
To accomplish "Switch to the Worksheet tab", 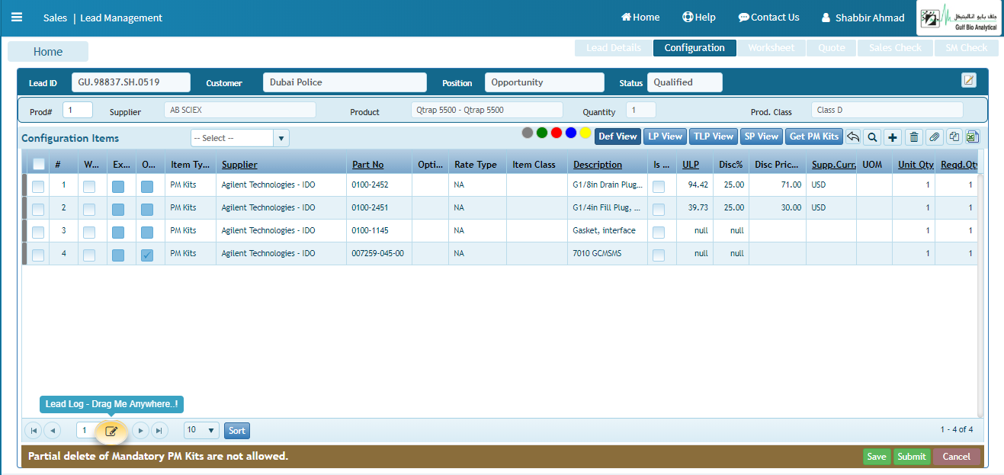I will pyautogui.click(x=771, y=47).
